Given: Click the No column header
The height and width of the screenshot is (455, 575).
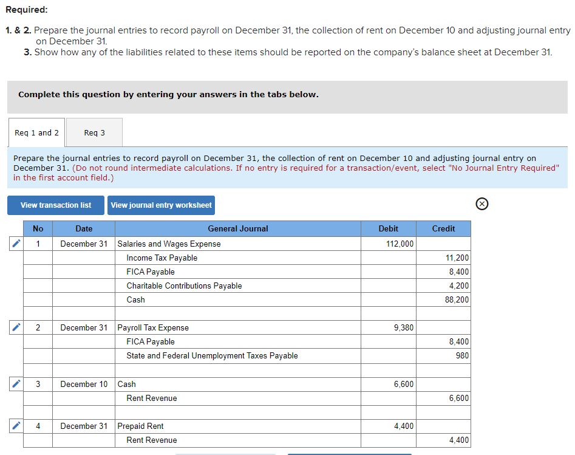Looking at the screenshot, I should pyautogui.click(x=38, y=228).
